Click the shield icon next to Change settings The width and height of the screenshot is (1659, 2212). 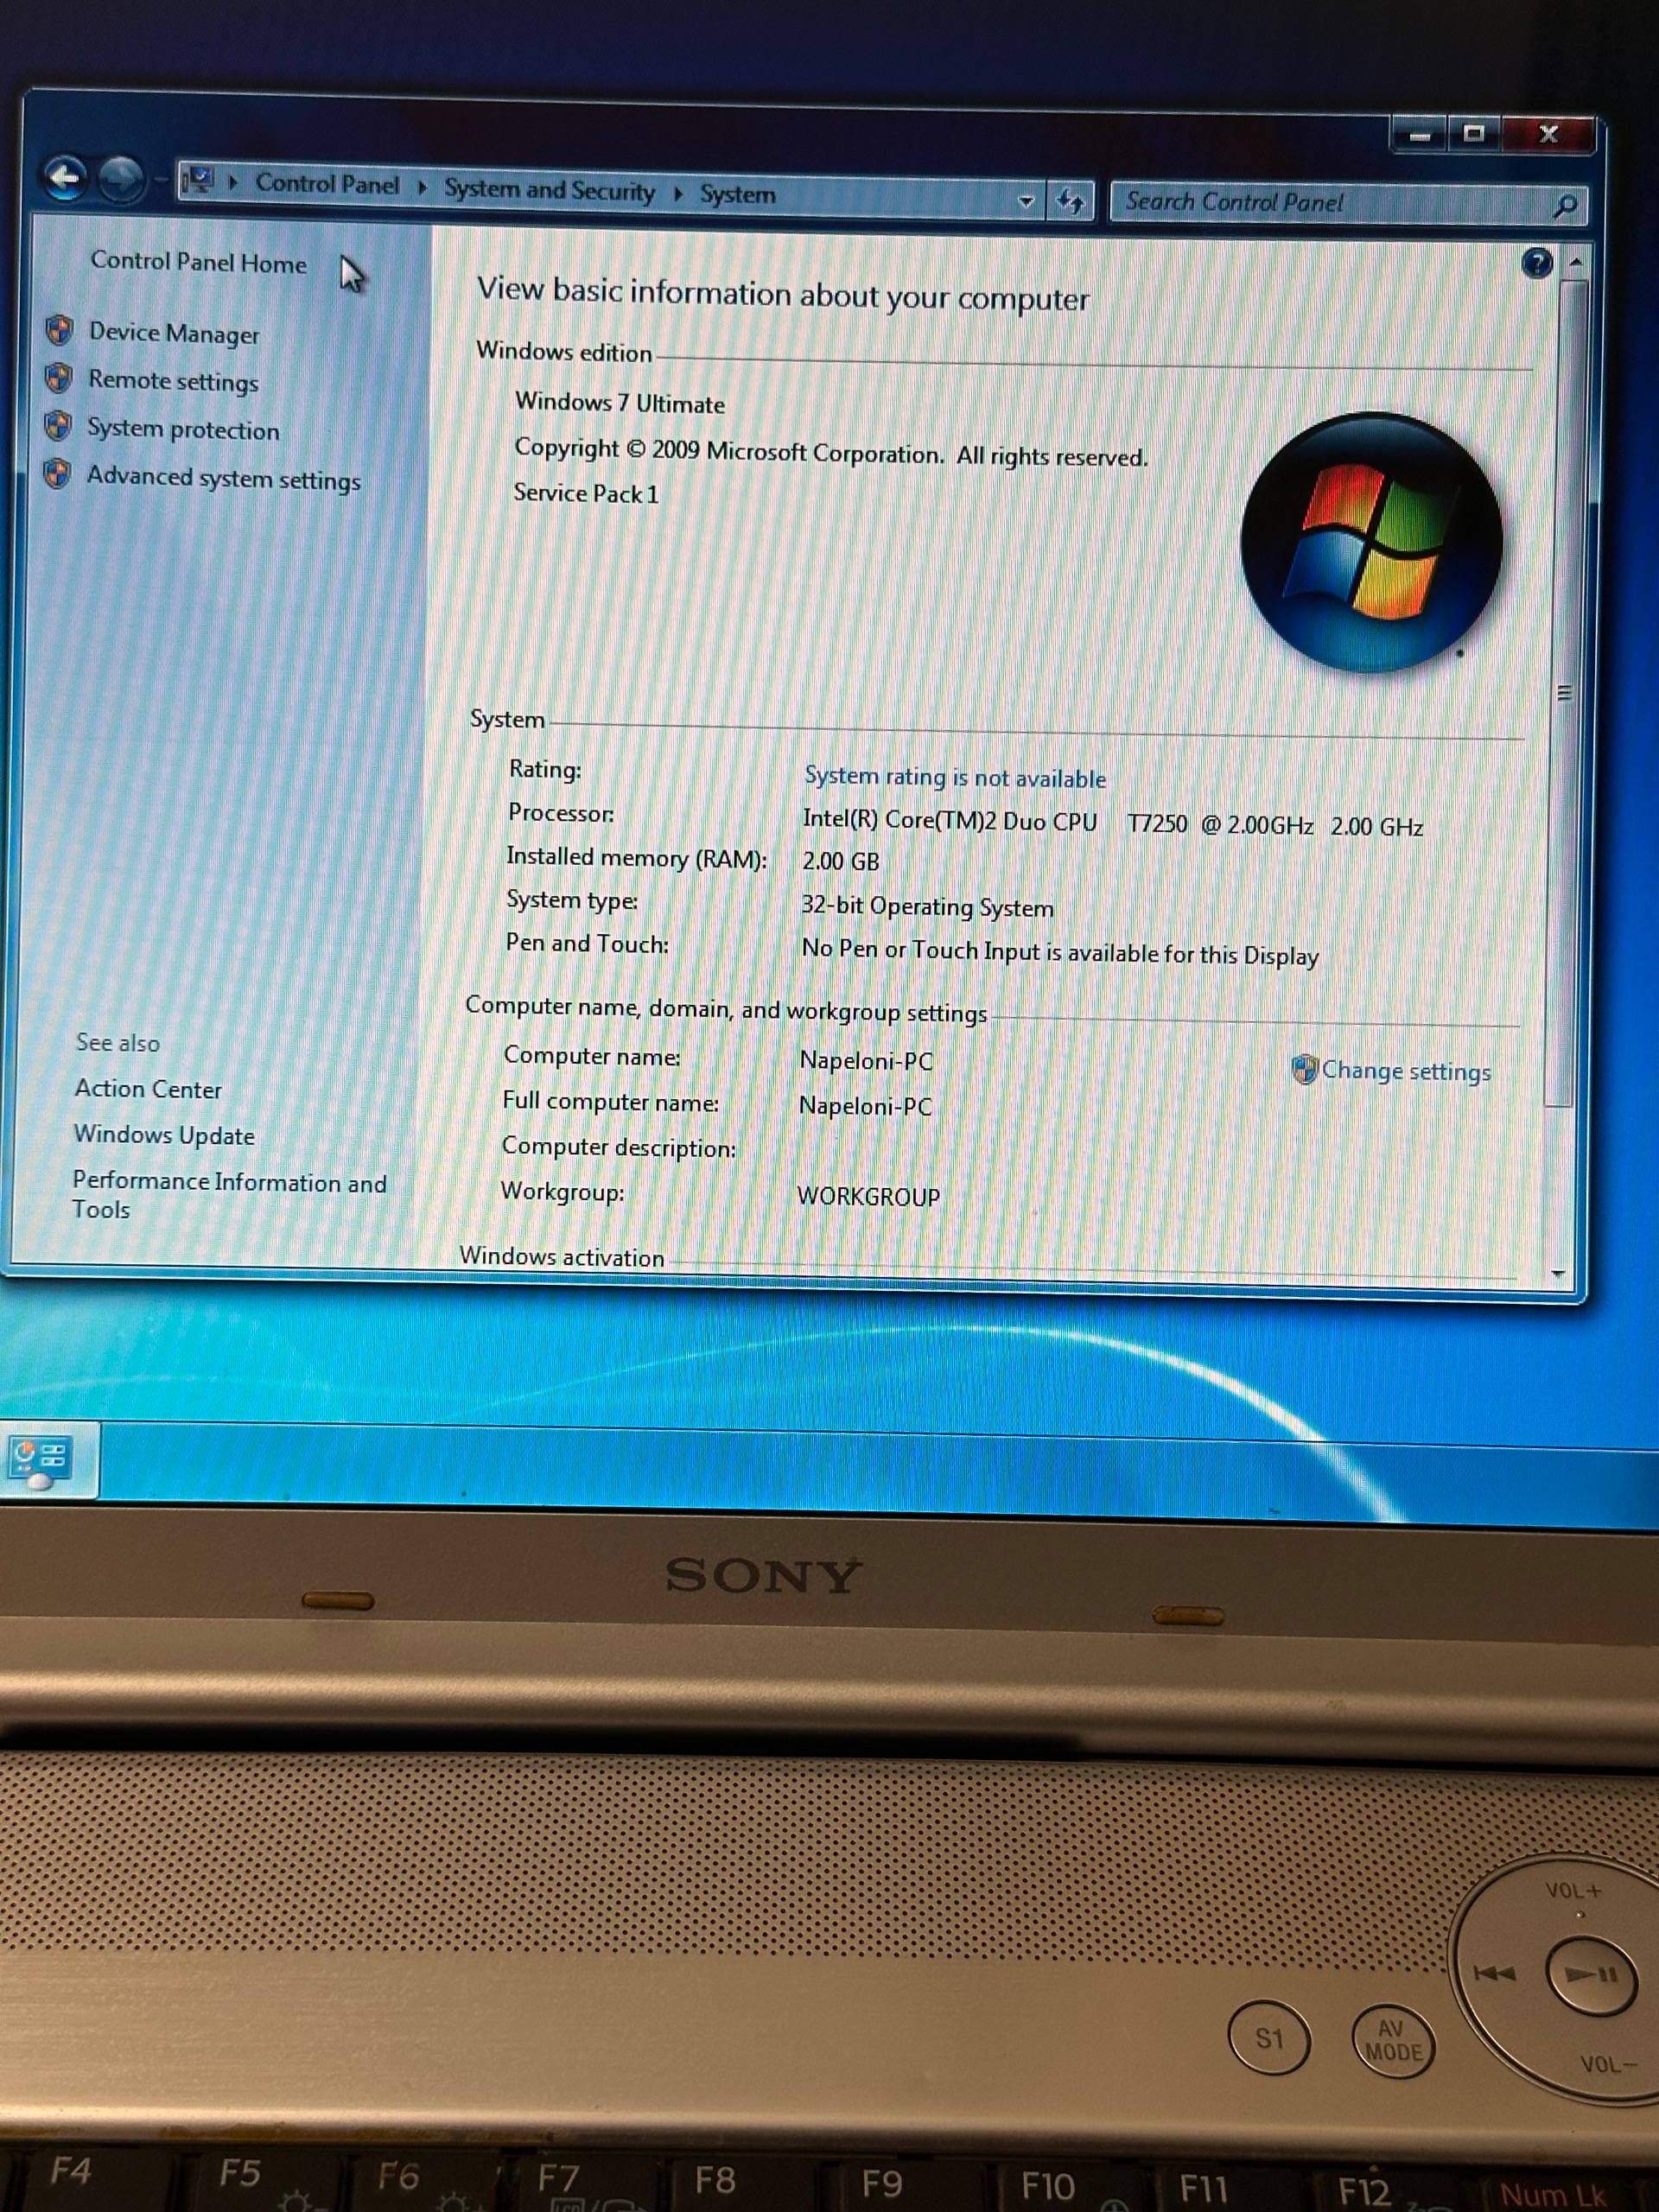coord(1304,1069)
